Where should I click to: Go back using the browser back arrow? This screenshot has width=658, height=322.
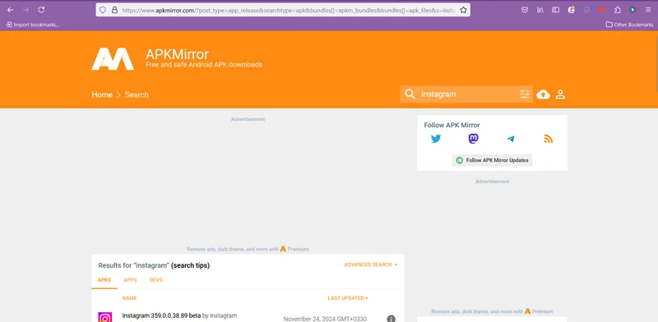coord(11,10)
